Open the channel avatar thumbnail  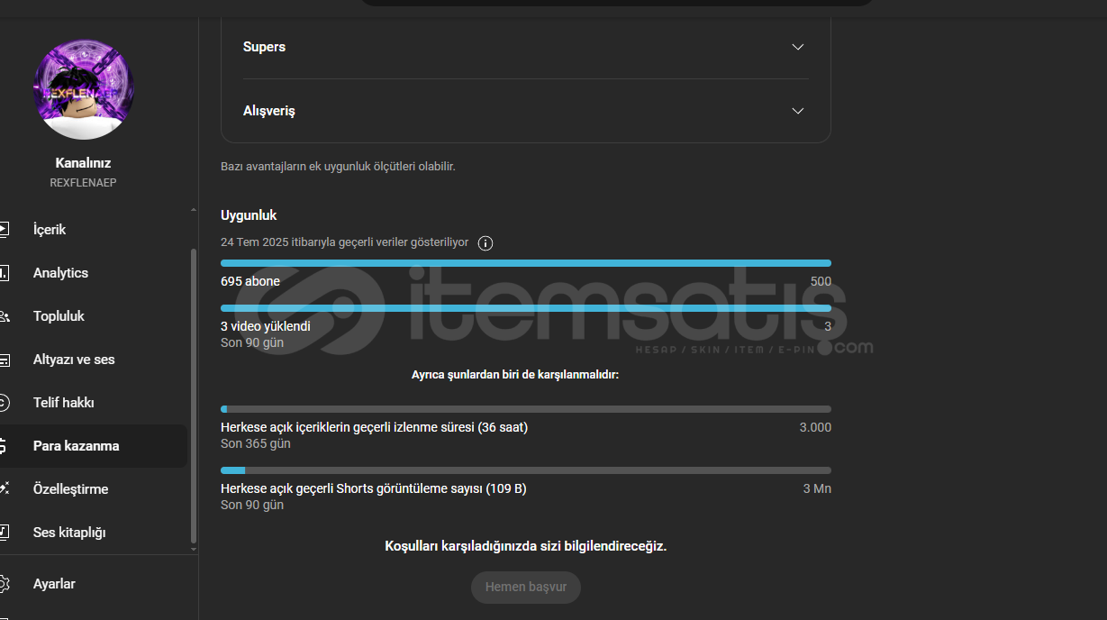click(x=83, y=90)
